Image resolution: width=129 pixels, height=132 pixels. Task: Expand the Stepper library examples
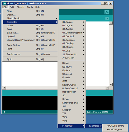(72, 110)
